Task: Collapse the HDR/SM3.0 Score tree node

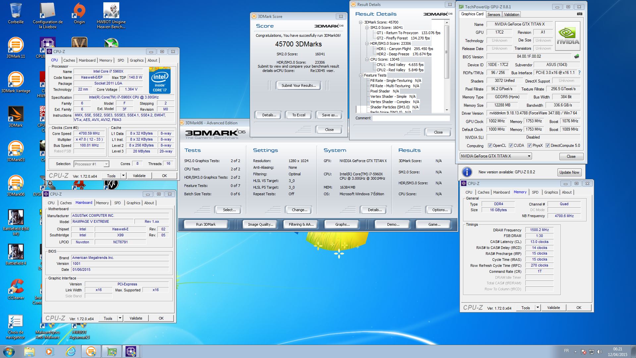Action: (x=367, y=43)
